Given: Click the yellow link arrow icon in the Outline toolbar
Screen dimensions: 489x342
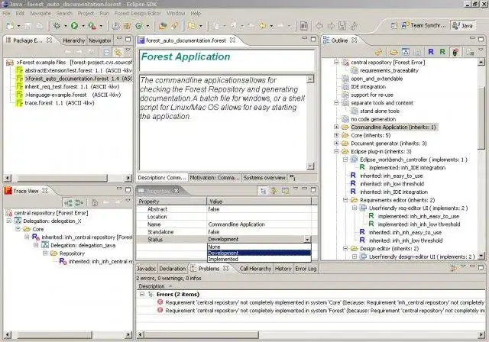Looking at the screenshot, I should point(378,52).
